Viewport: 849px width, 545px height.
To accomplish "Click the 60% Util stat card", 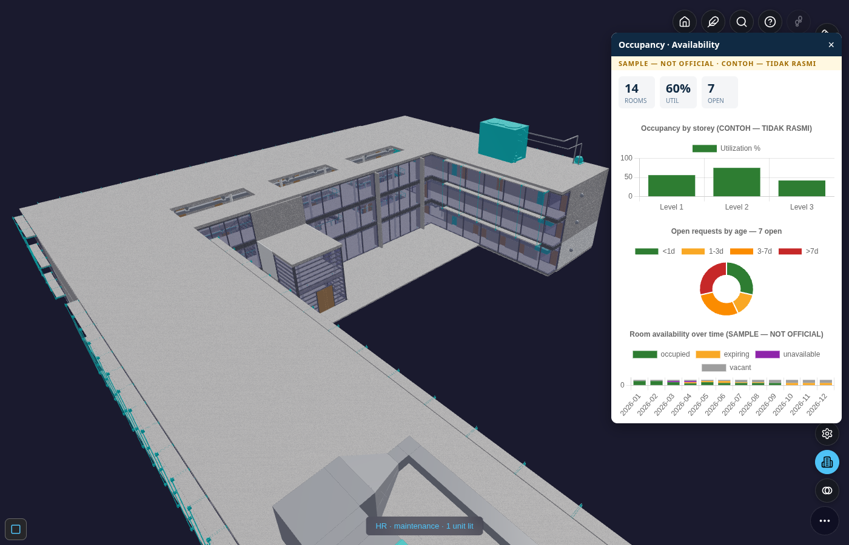I will pyautogui.click(x=678, y=93).
